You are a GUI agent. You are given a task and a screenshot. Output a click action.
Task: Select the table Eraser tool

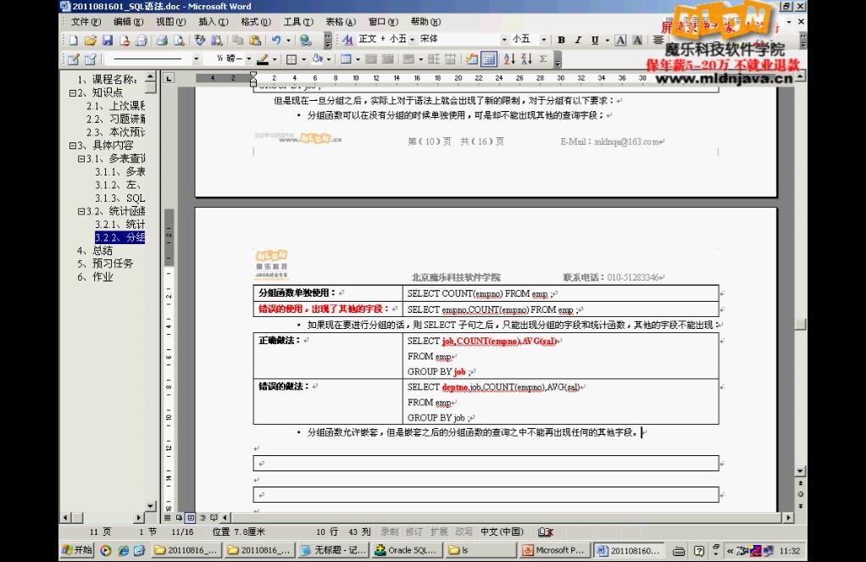coord(91,59)
